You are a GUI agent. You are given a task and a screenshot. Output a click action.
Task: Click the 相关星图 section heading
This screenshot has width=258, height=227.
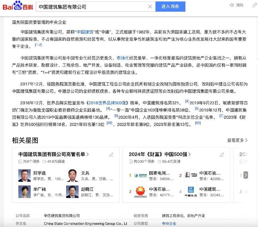pyautogui.click(x=25, y=140)
